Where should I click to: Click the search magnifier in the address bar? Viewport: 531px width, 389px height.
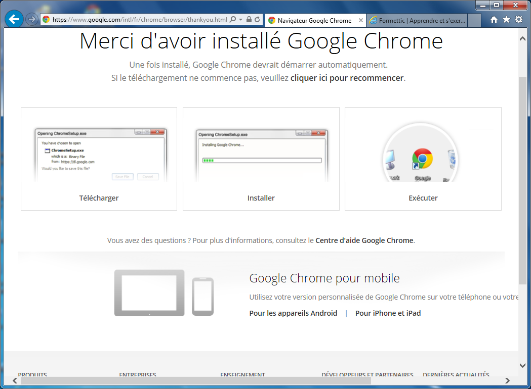click(x=233, y=20)
